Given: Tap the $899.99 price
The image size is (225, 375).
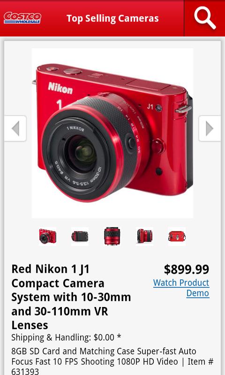Looking at the screenshot, I should 187,269.
